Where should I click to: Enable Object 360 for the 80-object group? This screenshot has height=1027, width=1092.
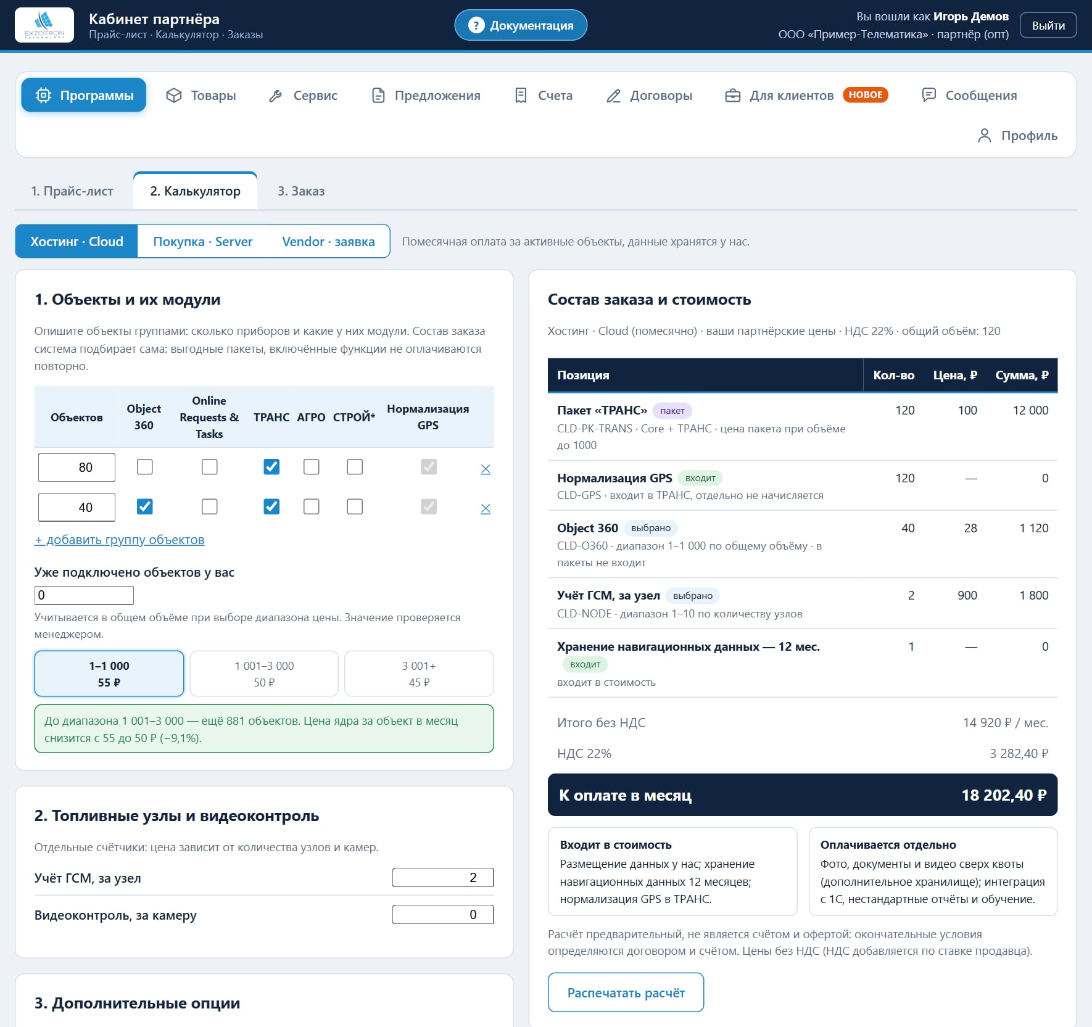(144, 467)
